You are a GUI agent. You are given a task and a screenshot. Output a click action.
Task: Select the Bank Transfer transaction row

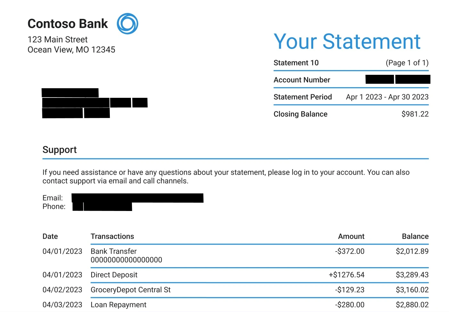[114, 252]
